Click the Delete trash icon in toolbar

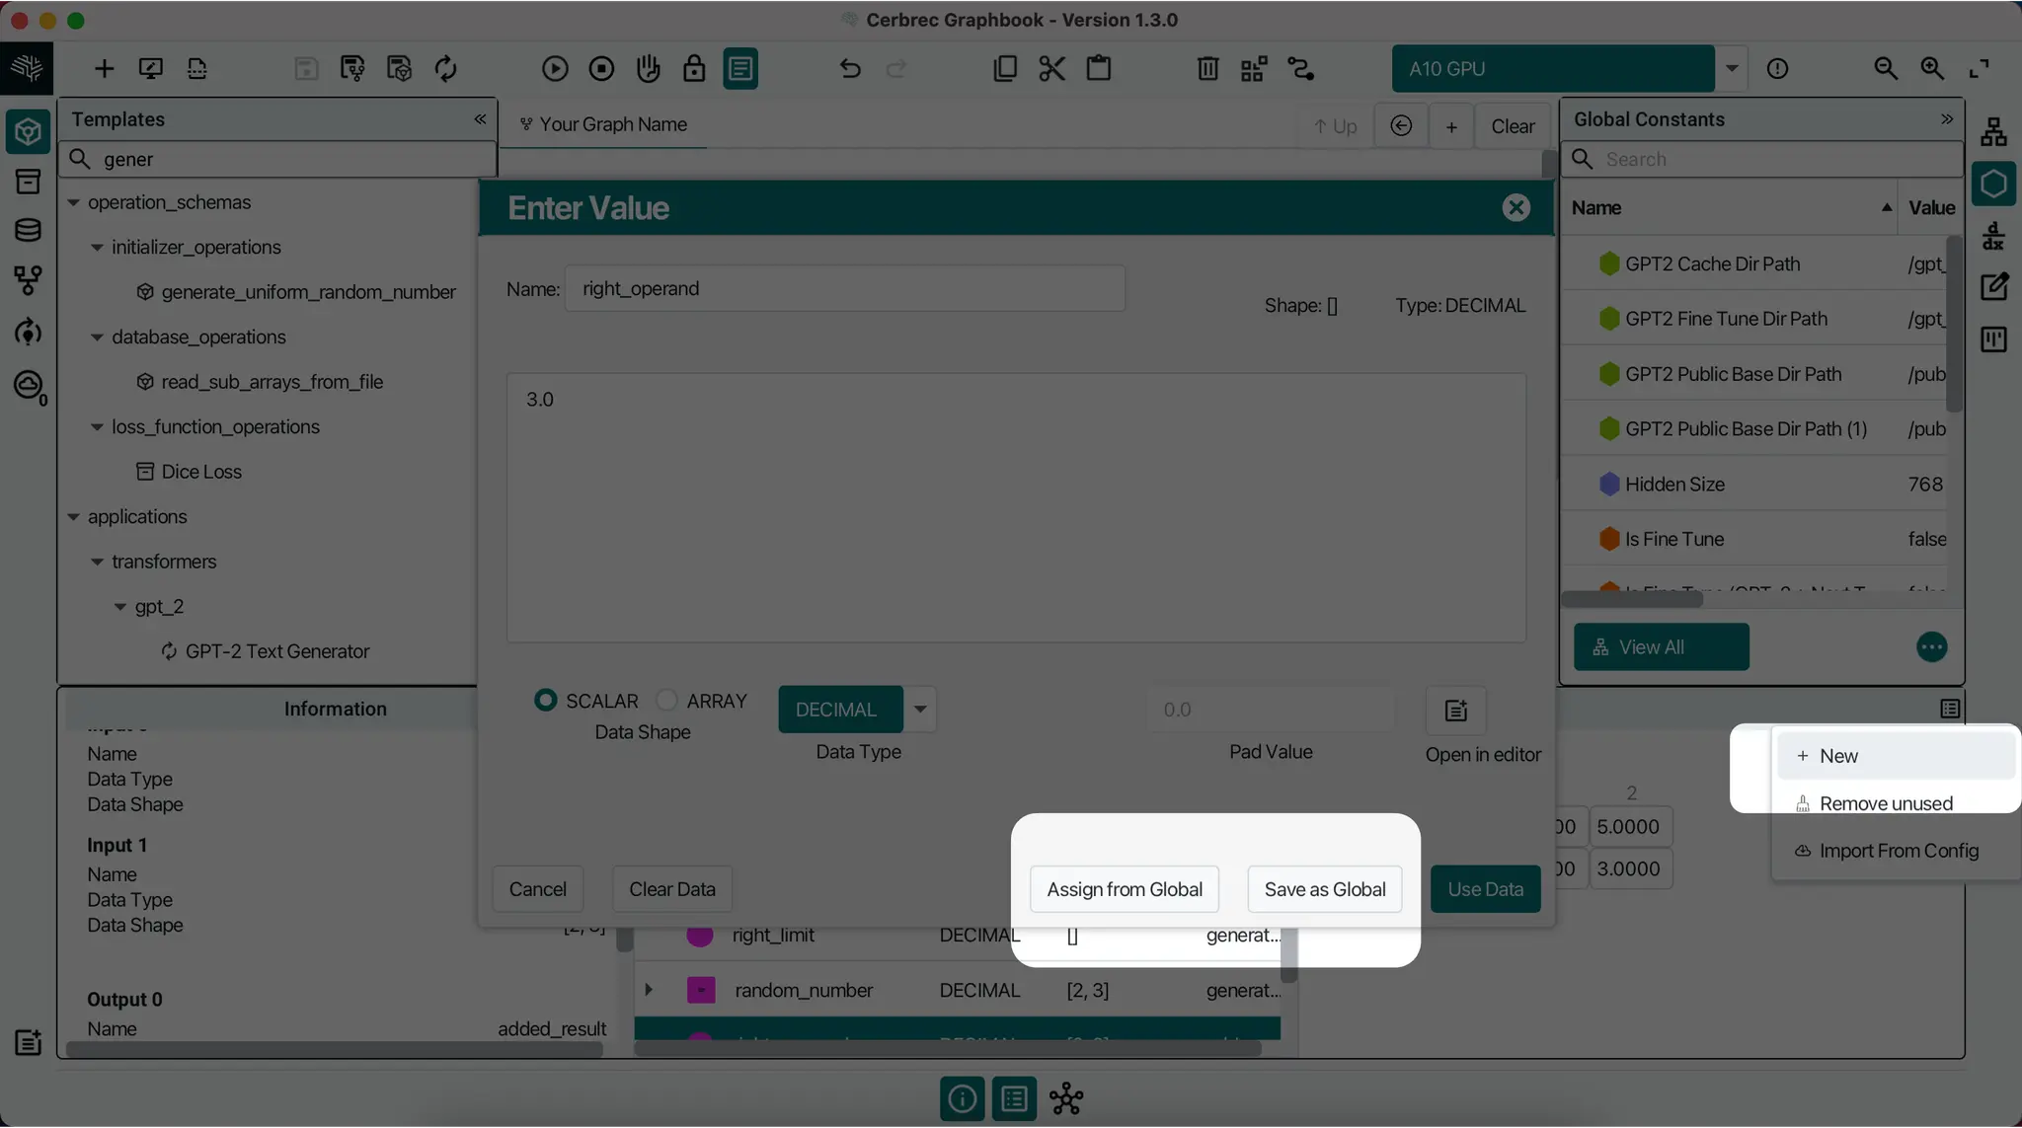click(x=1207, y=68)
